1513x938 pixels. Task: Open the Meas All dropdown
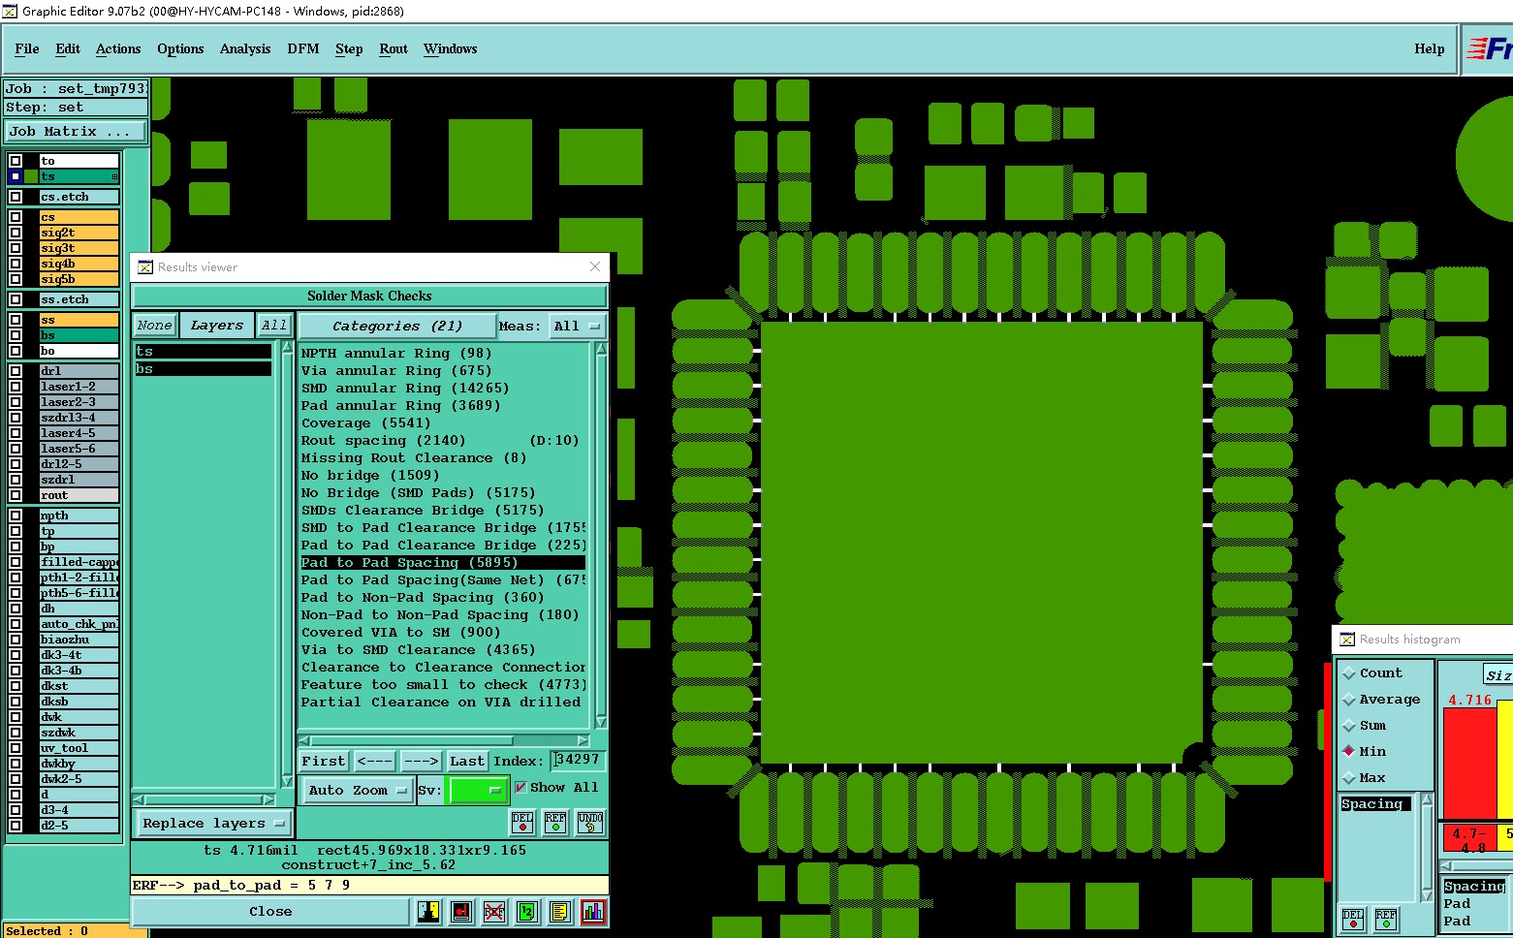coord(578,327)
